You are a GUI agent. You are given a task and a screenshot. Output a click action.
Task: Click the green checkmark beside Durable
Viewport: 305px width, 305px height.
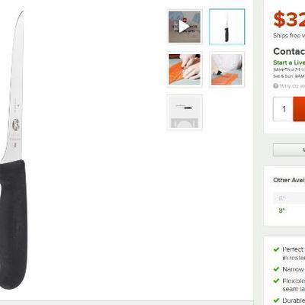[276, 300]
